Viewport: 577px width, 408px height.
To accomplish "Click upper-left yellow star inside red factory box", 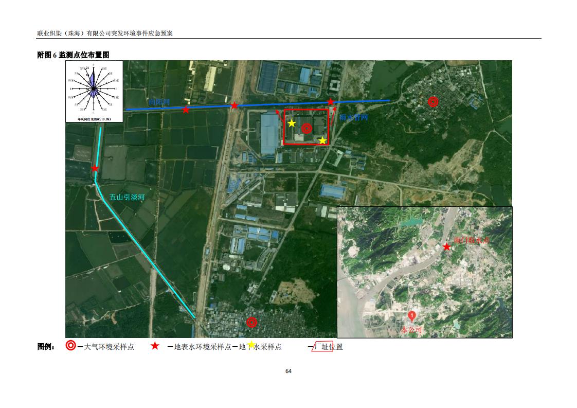I will [x=292, y=123].
